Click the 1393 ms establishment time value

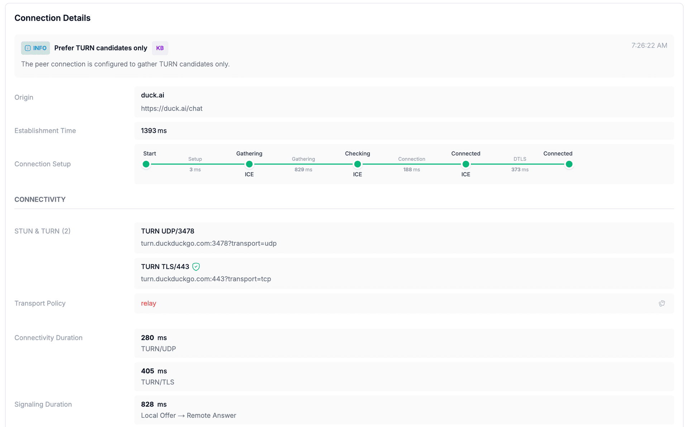(153, 130)
